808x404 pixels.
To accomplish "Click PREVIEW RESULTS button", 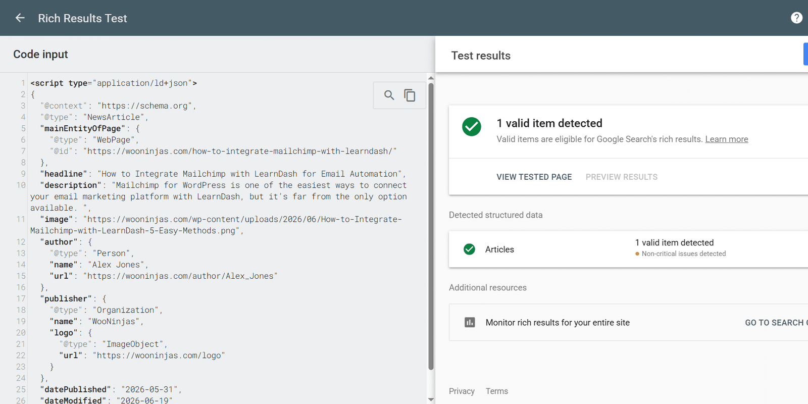I will pyautogui.click(x=621, y=177).
